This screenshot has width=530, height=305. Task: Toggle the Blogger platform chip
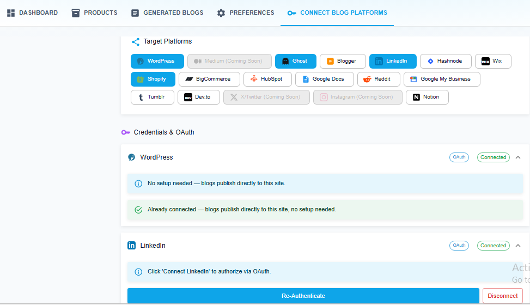[343, 61]
